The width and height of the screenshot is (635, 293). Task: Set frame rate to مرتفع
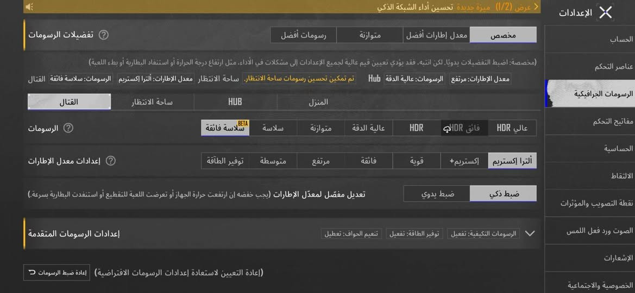click(x=320, y=161)
